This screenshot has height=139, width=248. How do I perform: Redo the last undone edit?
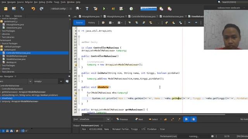tap(41, 9)
